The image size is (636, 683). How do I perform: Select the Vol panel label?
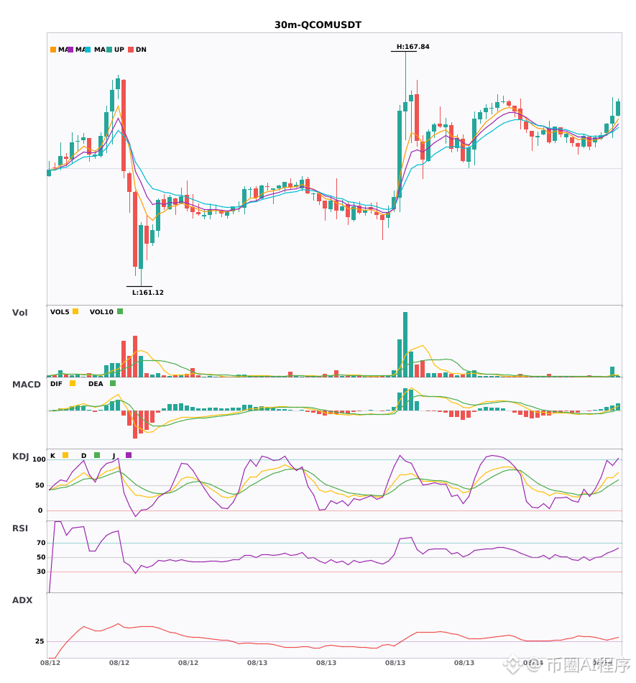(19, 313)
